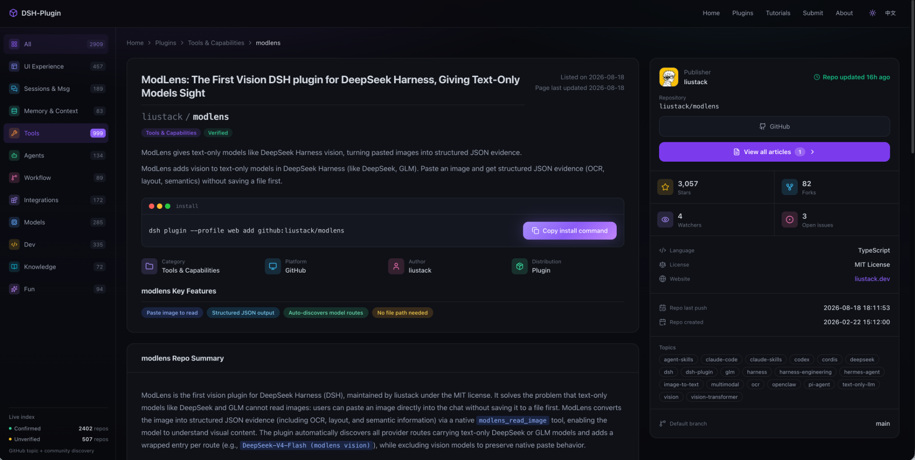Select the UI Experience category icon
Screen dimensions: 915x460
pyautogui.click(x=14, y=67)
